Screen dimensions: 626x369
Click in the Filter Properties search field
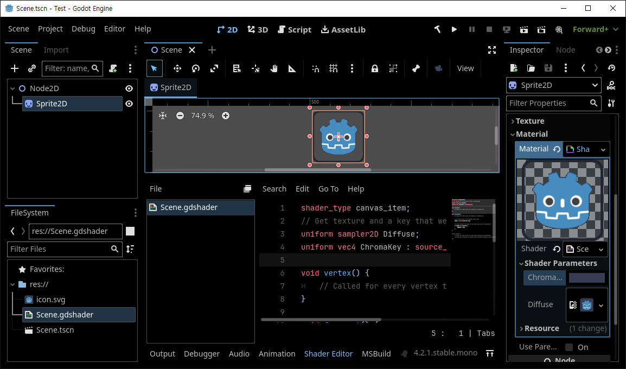(553, 103)
